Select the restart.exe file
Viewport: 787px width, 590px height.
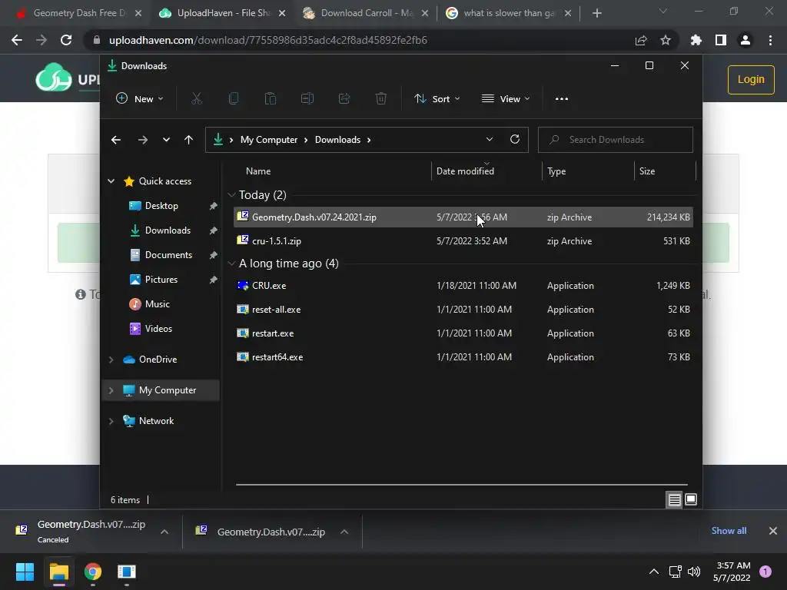tap(463, 333)
